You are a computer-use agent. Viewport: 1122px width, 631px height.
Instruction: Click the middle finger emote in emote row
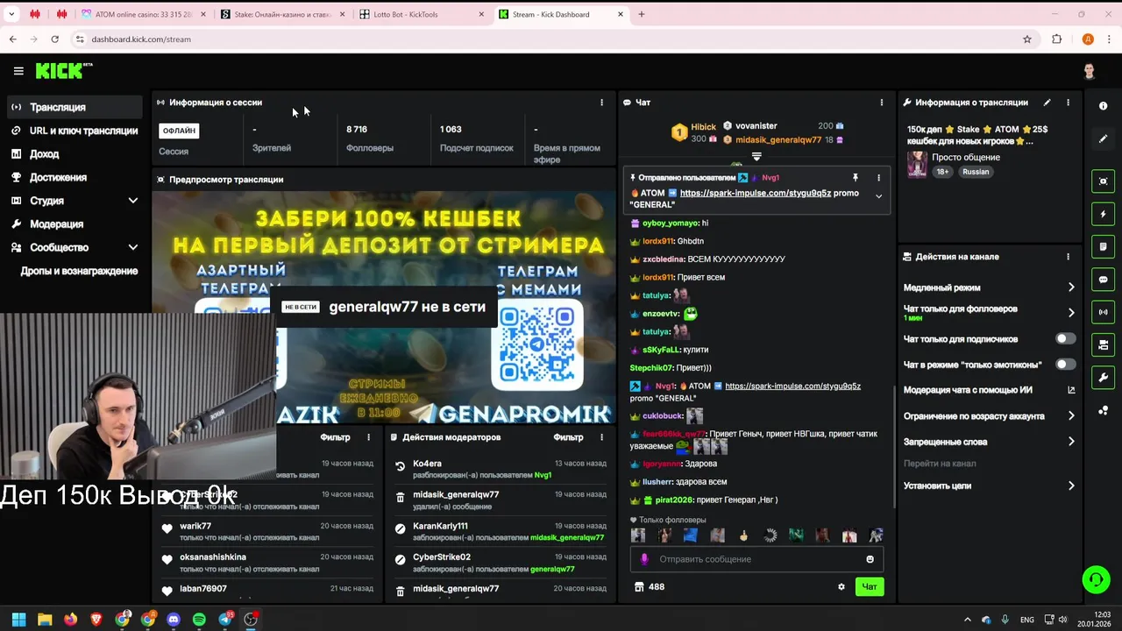pyautogui.click(x=743, y=535)
